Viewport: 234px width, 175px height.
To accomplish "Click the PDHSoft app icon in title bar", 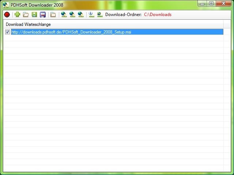I will pyautogui.click(x=6, y=5).
